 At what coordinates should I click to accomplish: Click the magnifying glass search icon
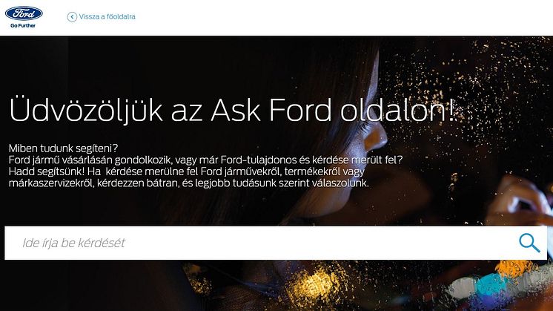pos(529,243)
